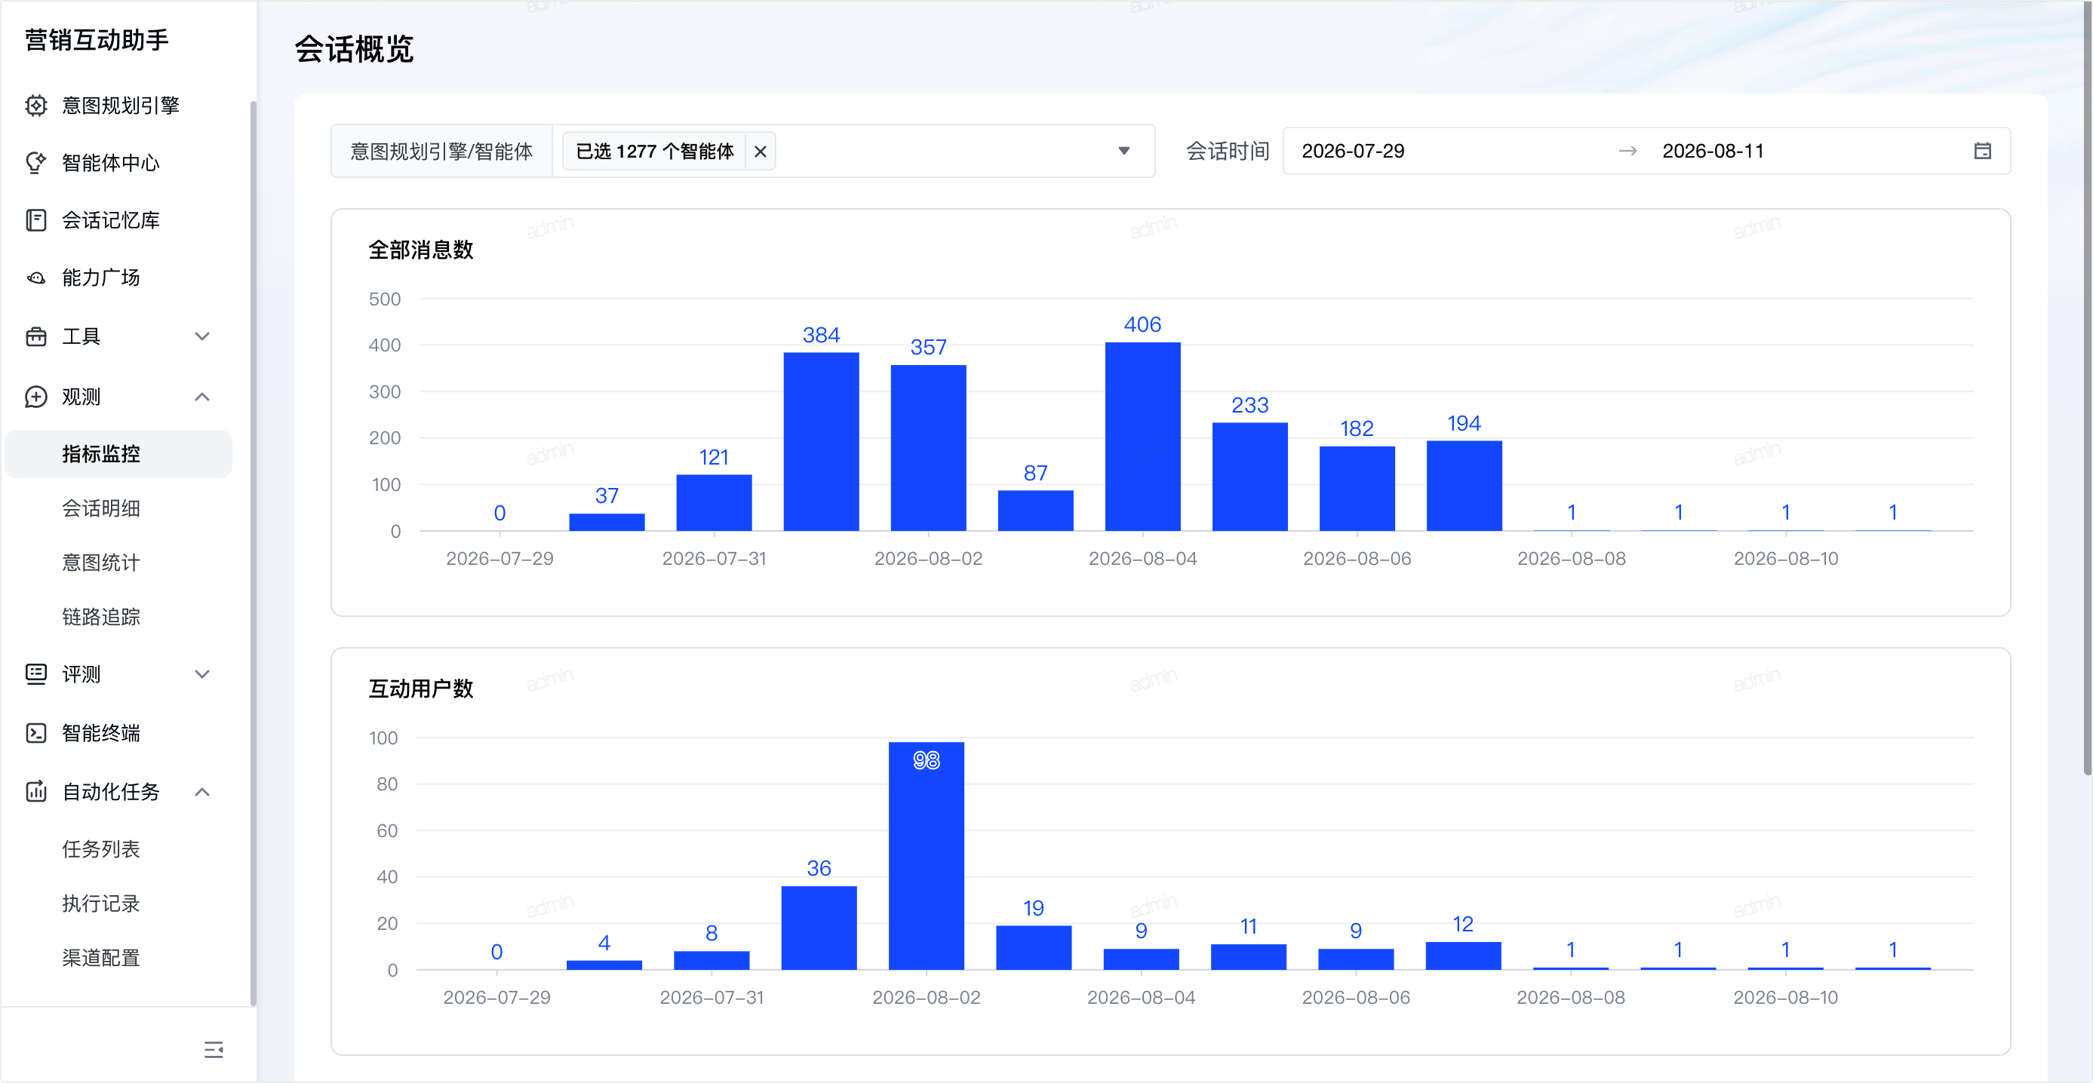Click the 98 bar in 互动用户数 chart
This screenshot has width=2093, height=1083.
pyautogui.click(x=927, y=856)
